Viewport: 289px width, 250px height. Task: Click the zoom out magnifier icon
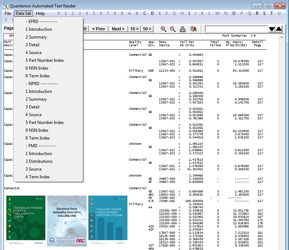click(x=173, y=29)
